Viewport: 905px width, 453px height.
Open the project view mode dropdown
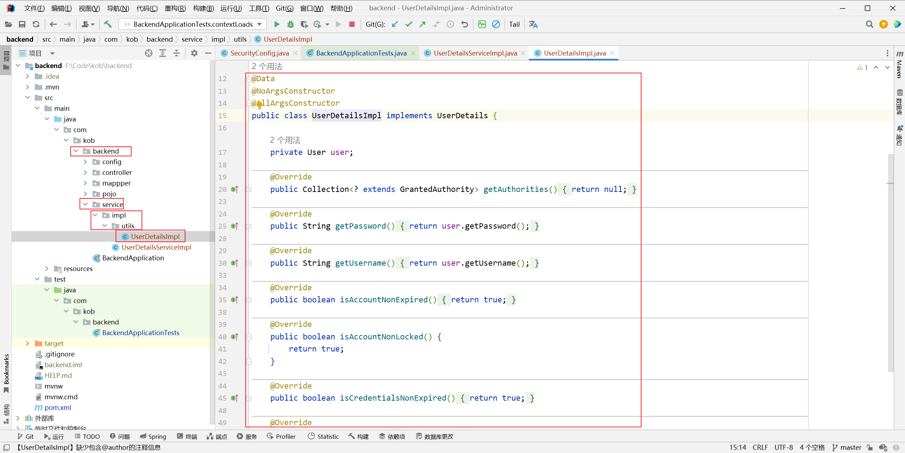(52, 53)
